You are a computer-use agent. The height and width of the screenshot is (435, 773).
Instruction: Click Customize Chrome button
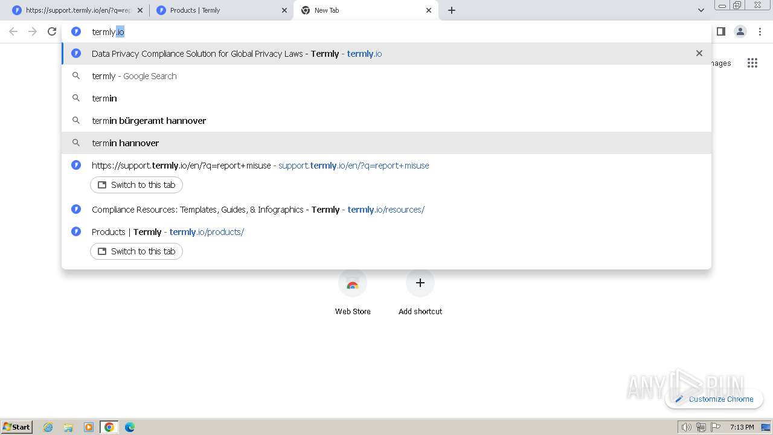(x=714, y=399)
